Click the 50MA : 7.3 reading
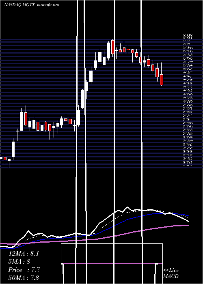Viewport: 203px width, 284px height. pos(24,278)
